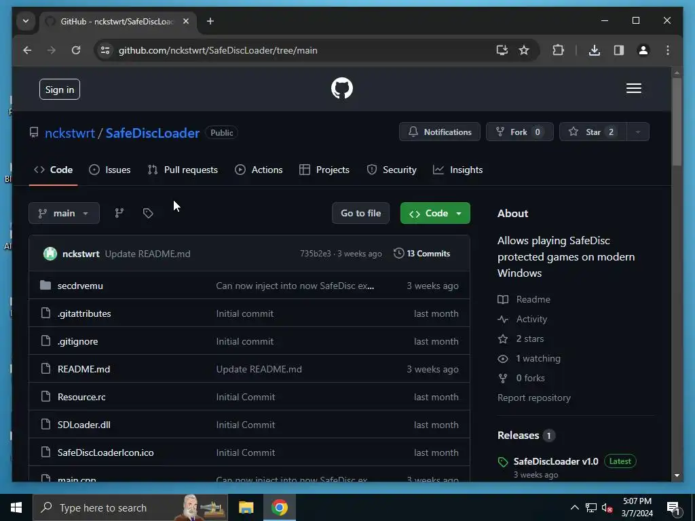This screenshot has width=695, height=521.
Task: Open the Chrome three-dot menu
Action: [x=668, y=50]
